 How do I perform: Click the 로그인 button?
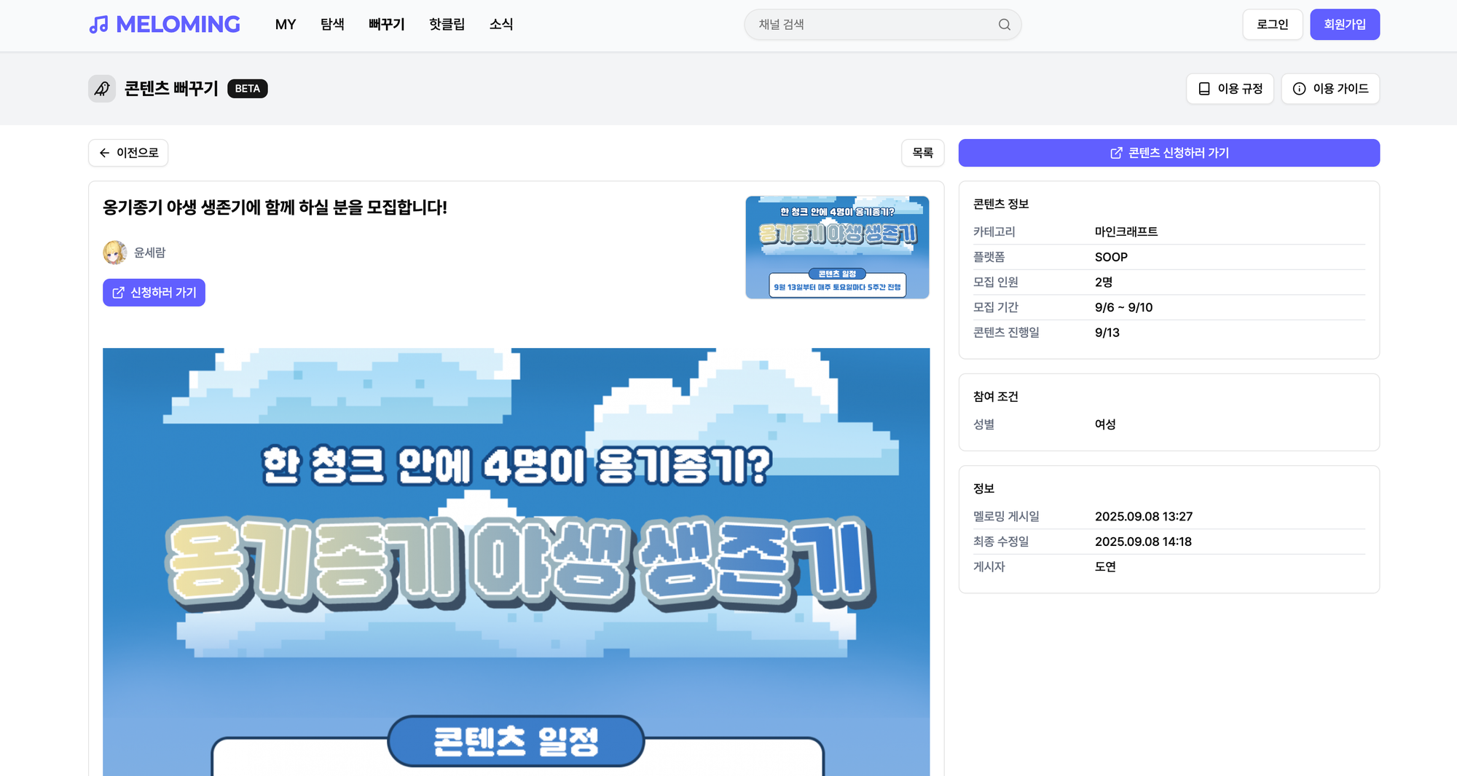tap(1273, 25)
